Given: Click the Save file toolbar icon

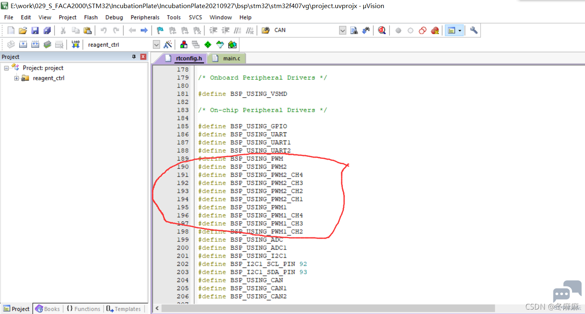Looking at the screenshot, I should click(x=35, y=30).
